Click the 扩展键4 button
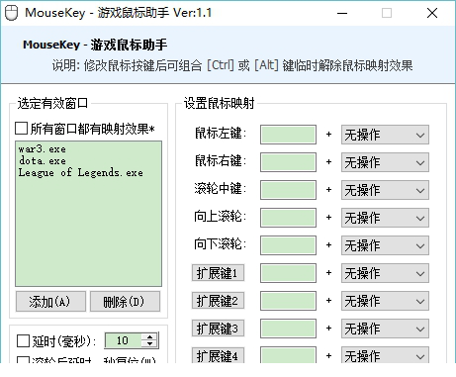Screen dimensions: 456x377 point(218,355)
